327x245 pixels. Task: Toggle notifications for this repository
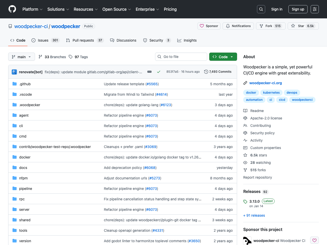(x=238, y=26)
